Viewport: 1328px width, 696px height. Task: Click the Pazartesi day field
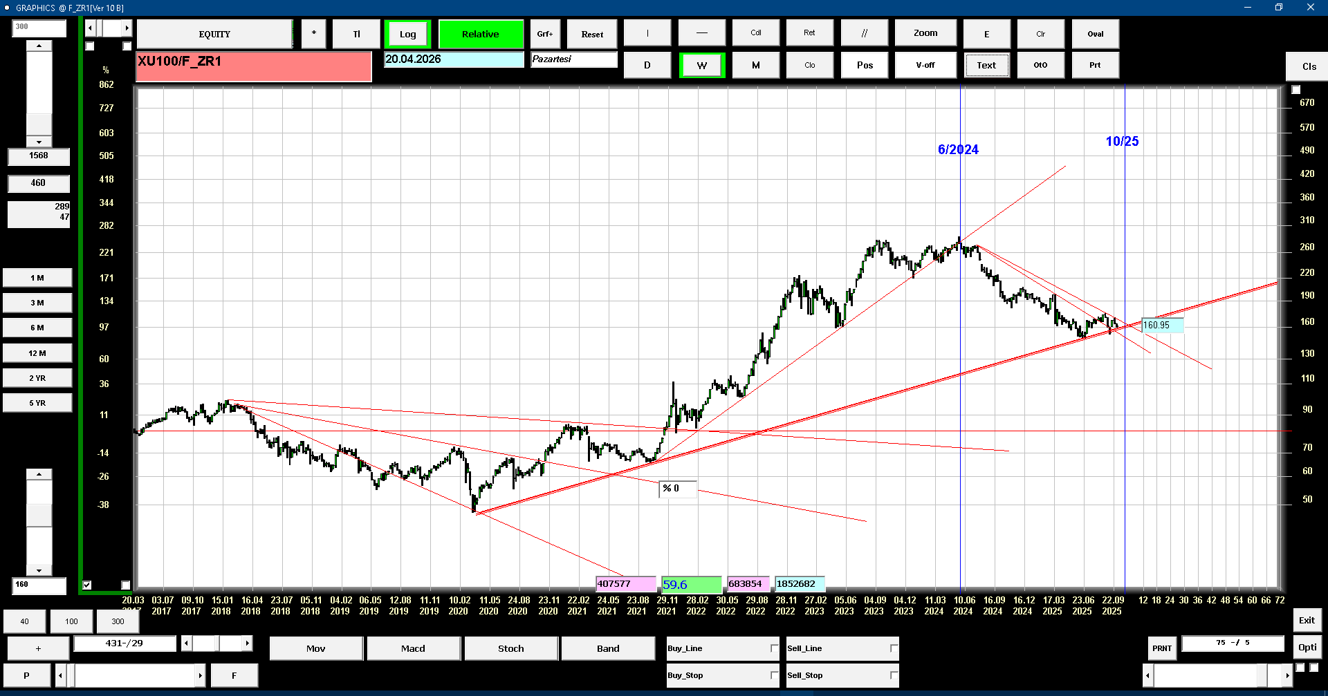pyautogui.click(x=573, y=59)
